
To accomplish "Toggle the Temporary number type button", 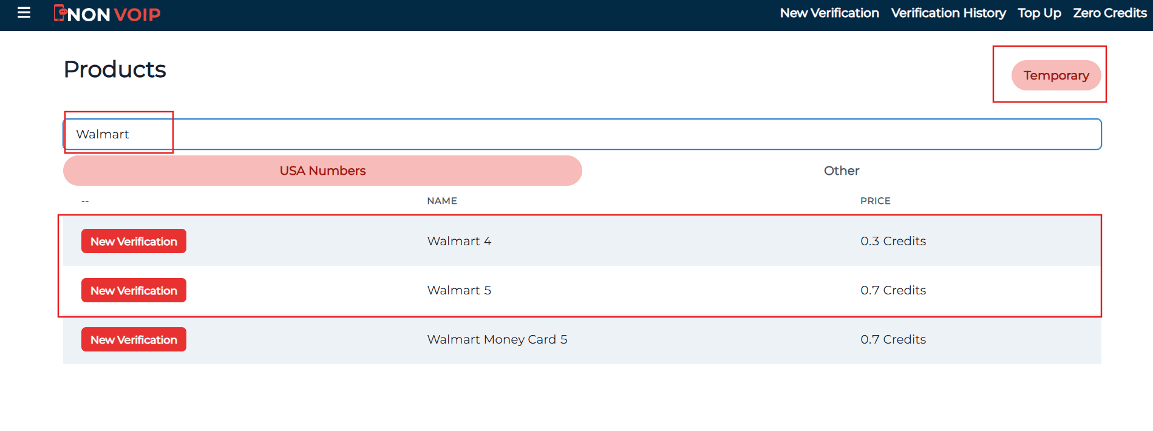I will click(x=1055, y=75).
